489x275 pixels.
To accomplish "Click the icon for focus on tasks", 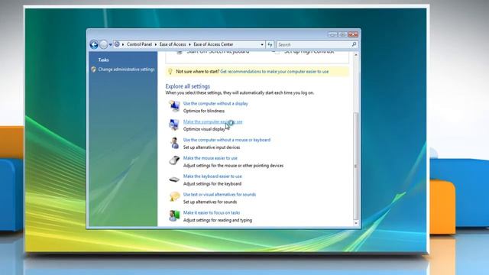I will [174, 215].
